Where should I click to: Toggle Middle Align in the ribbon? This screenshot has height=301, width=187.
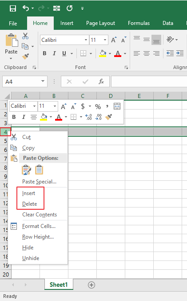click(x=147, y=40)
